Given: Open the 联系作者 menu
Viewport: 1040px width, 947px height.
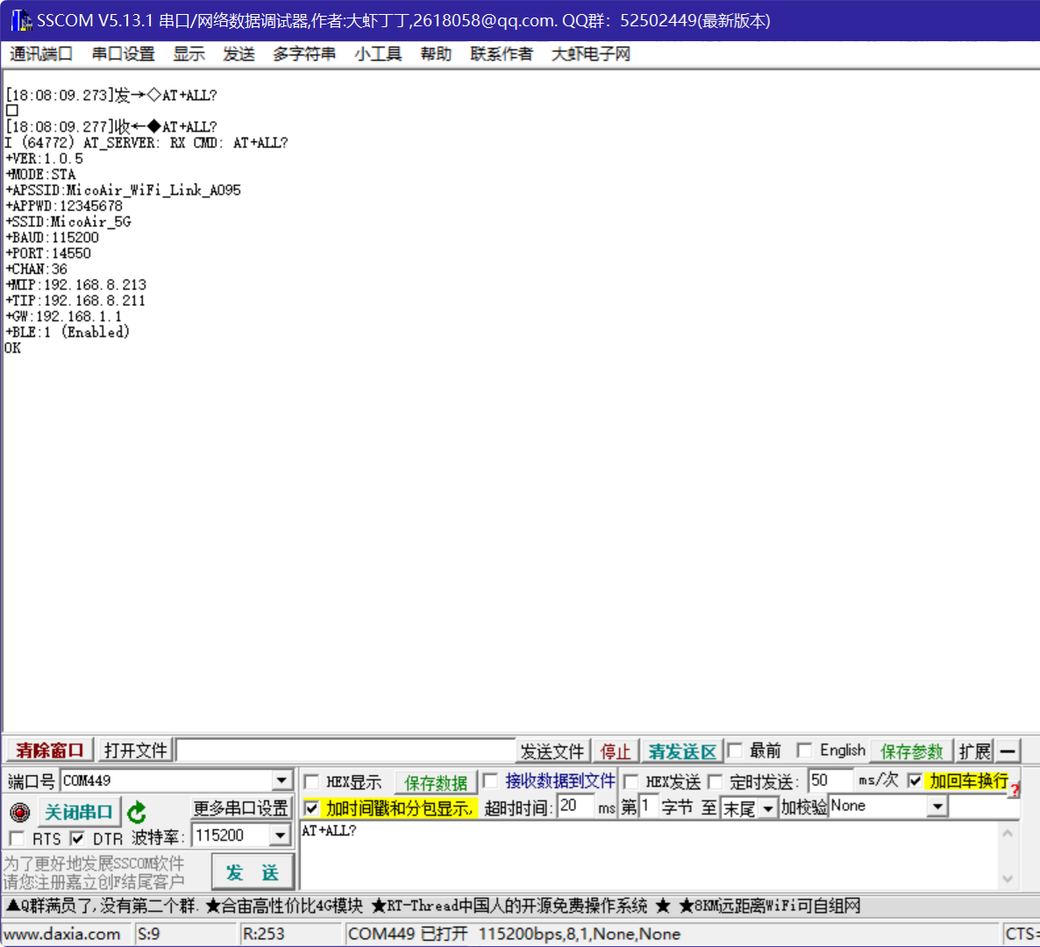Looking at the screenshot, I should point(502,53).
